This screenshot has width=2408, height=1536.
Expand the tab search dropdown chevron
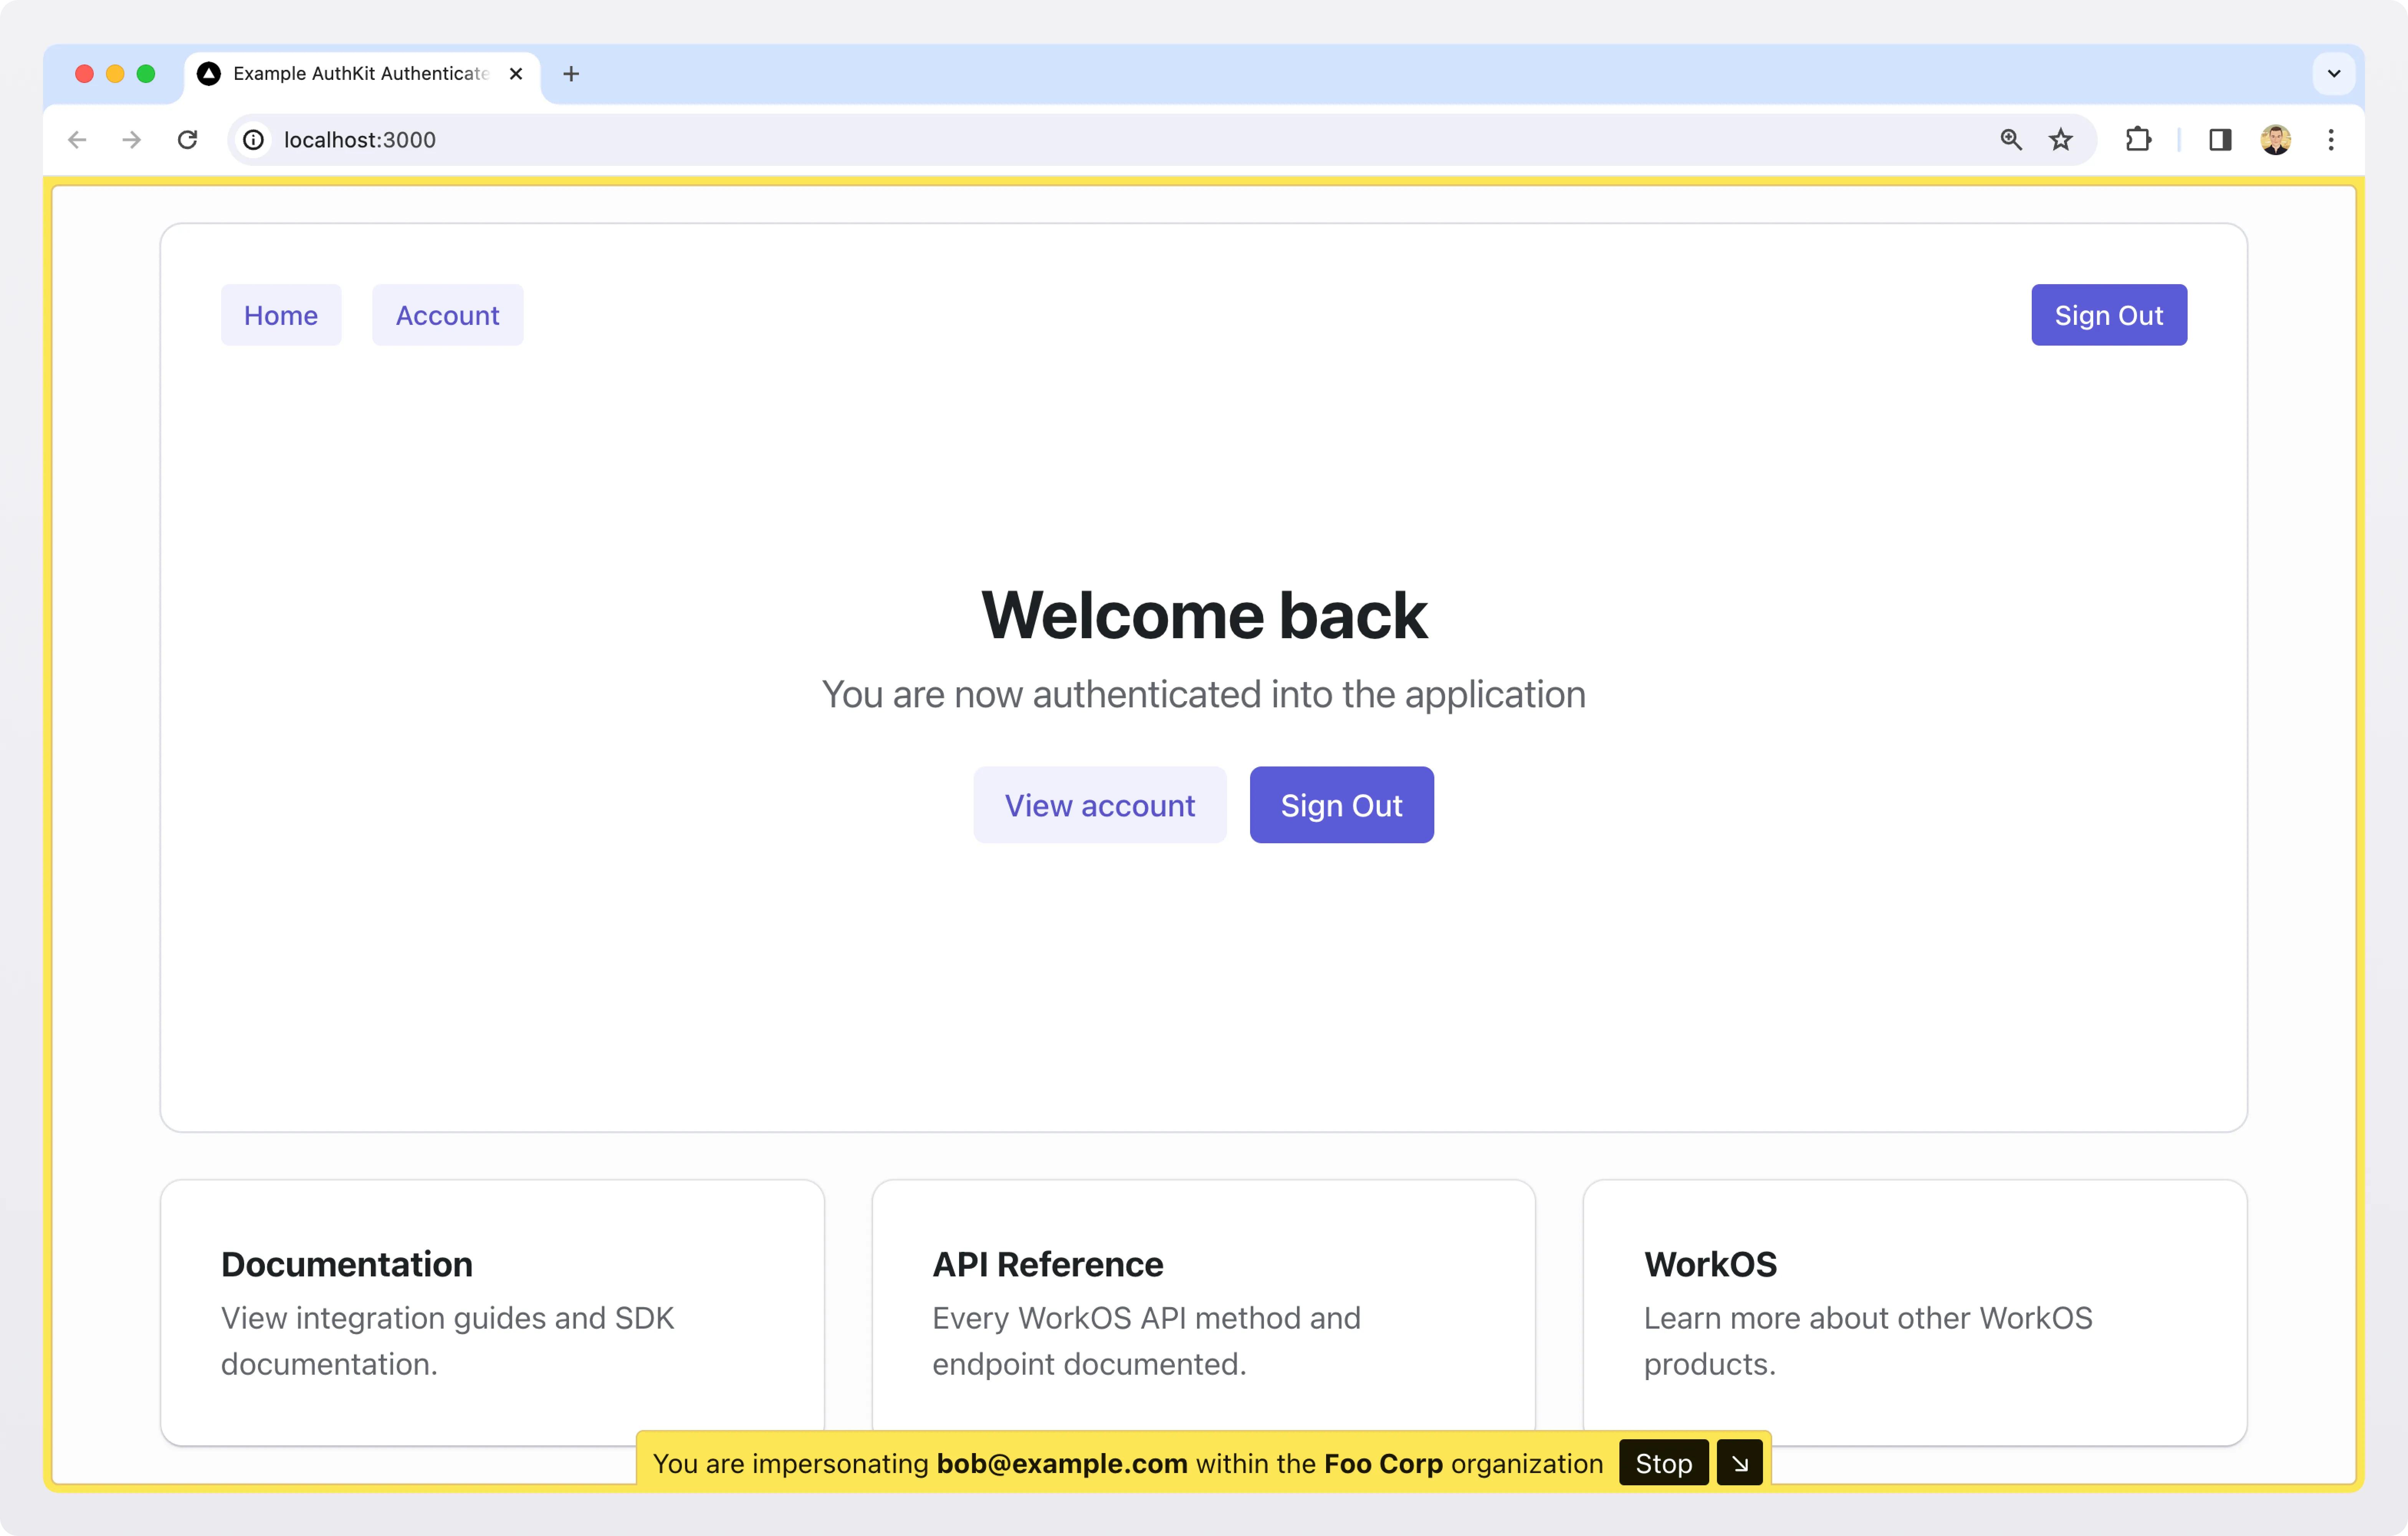tap(2334, 74)
